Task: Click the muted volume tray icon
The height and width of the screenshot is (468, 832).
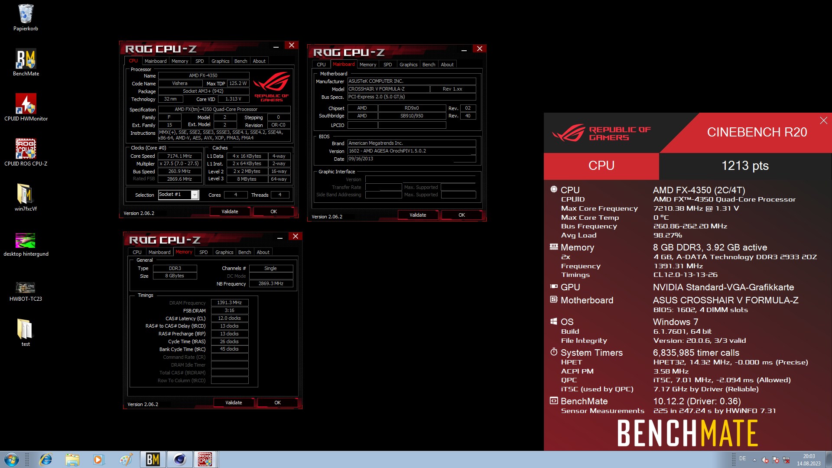Action: click(765, 460)
